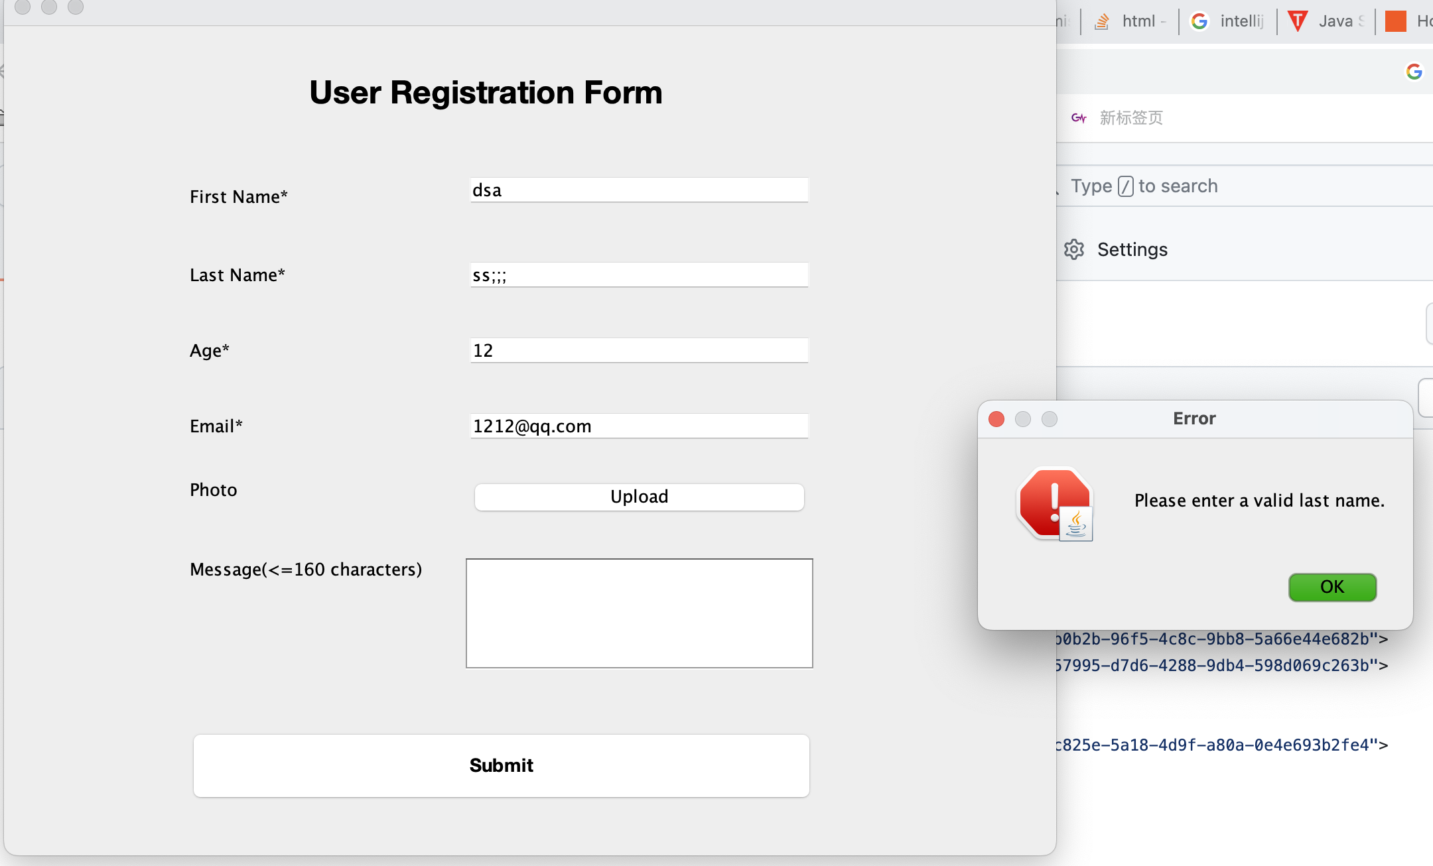Image resolution: width=1433 pixels, height=866 pixels.
Task: Focus the First Name text field
Action: [639, 190]
